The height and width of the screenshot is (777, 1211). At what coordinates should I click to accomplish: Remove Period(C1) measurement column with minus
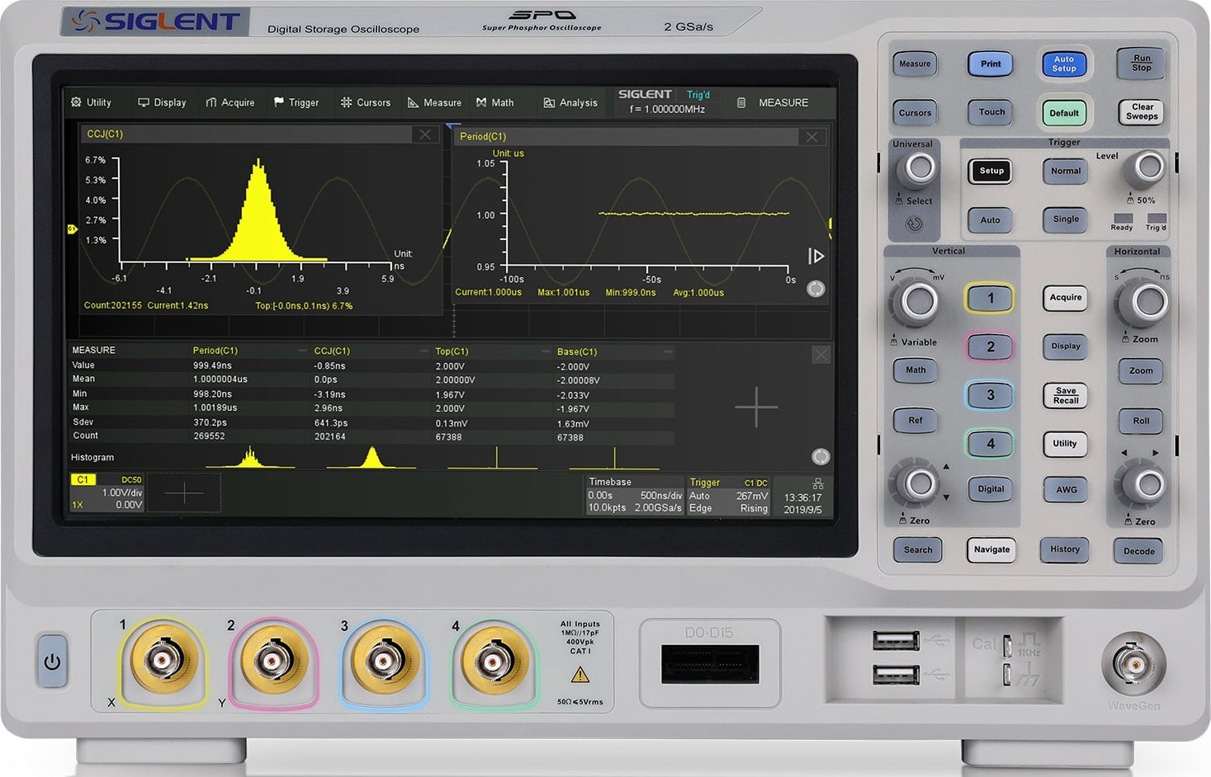tap(302, 351)
